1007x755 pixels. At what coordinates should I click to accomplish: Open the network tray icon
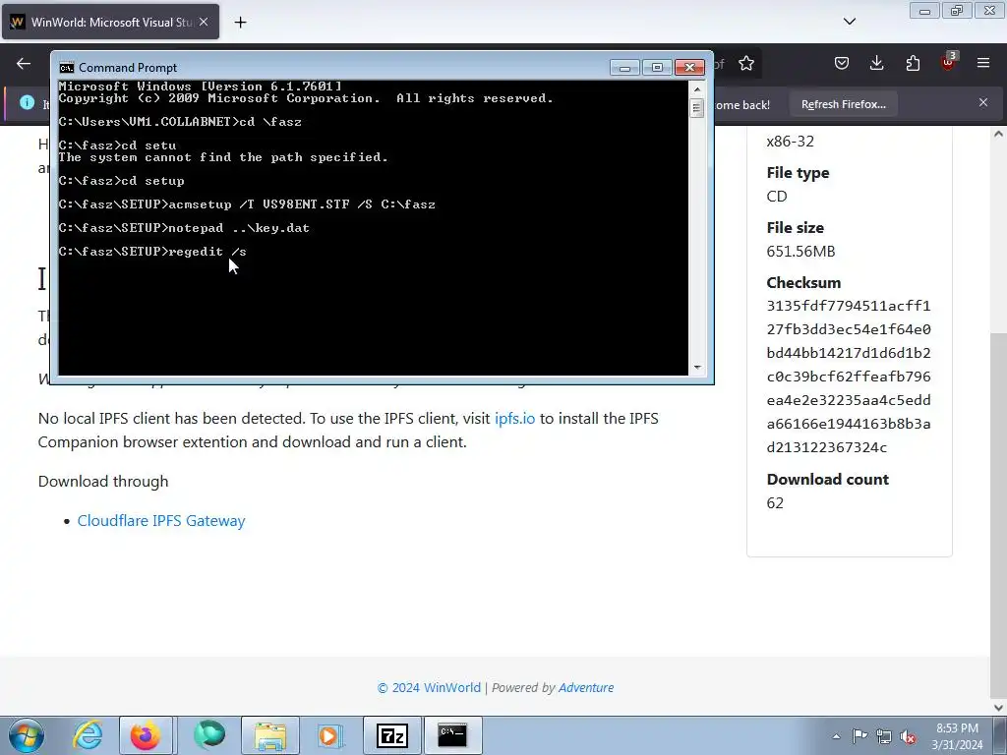pyautogui.click(x=884, y=736)
